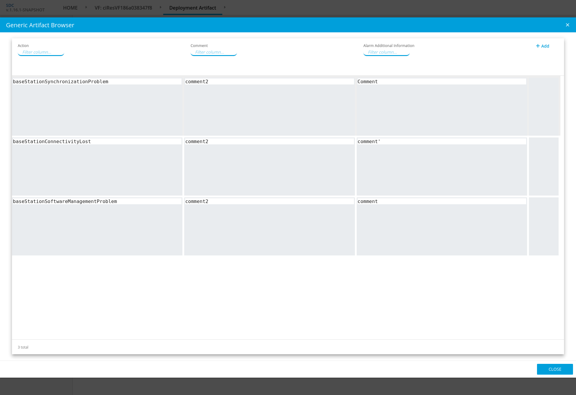Click capitalized "Comment" alarm info cell
This screenshot has height=395, width=576.
(x=441, y=82)
